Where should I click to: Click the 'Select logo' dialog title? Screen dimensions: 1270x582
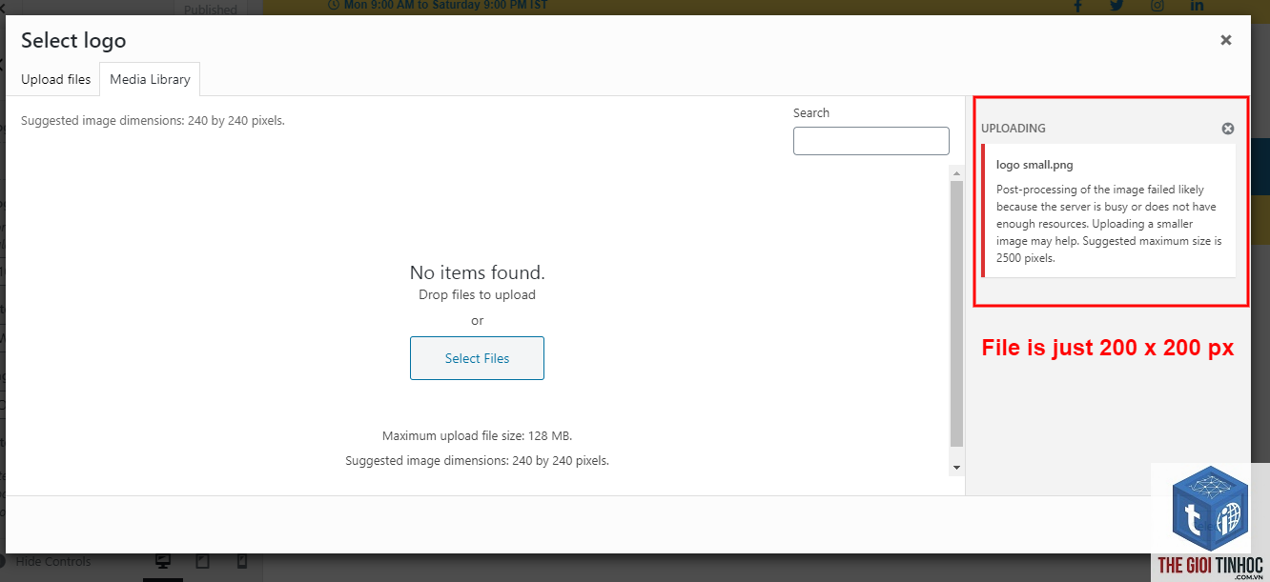[73, 40]
